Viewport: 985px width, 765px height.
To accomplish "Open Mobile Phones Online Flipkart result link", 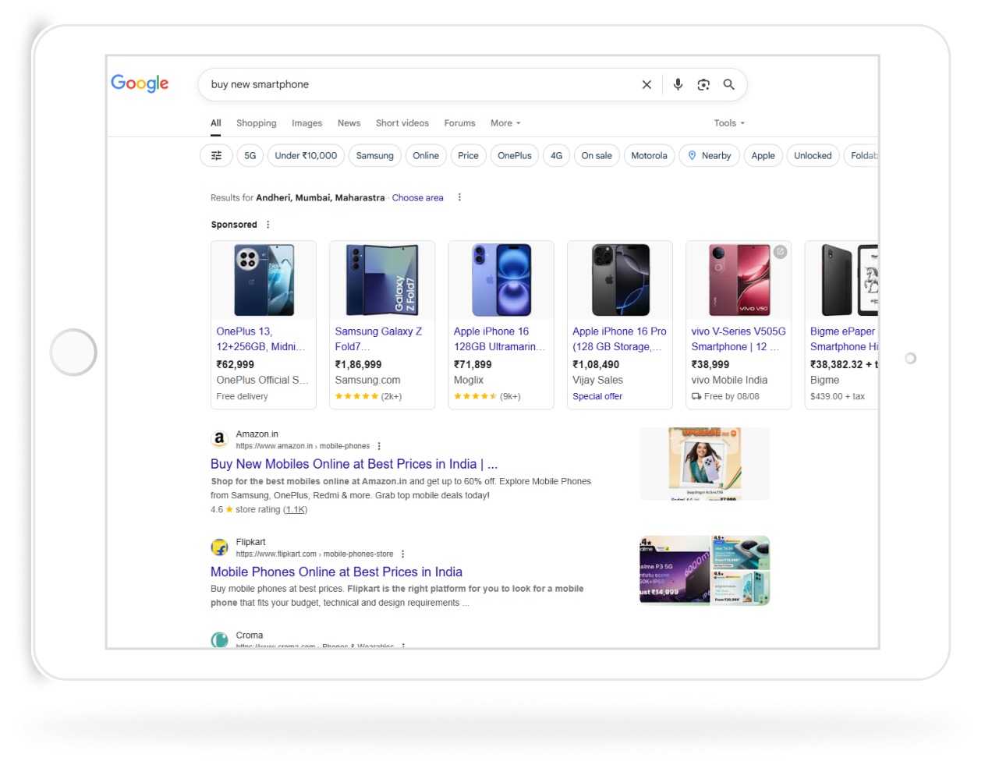I will (x=336, y=572).
